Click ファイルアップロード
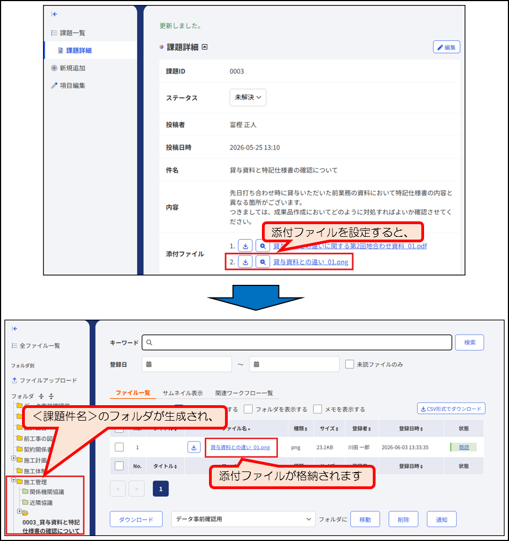The height and width of the screenshot is (541, 509). pyautogui.click(x=45, y=380)
